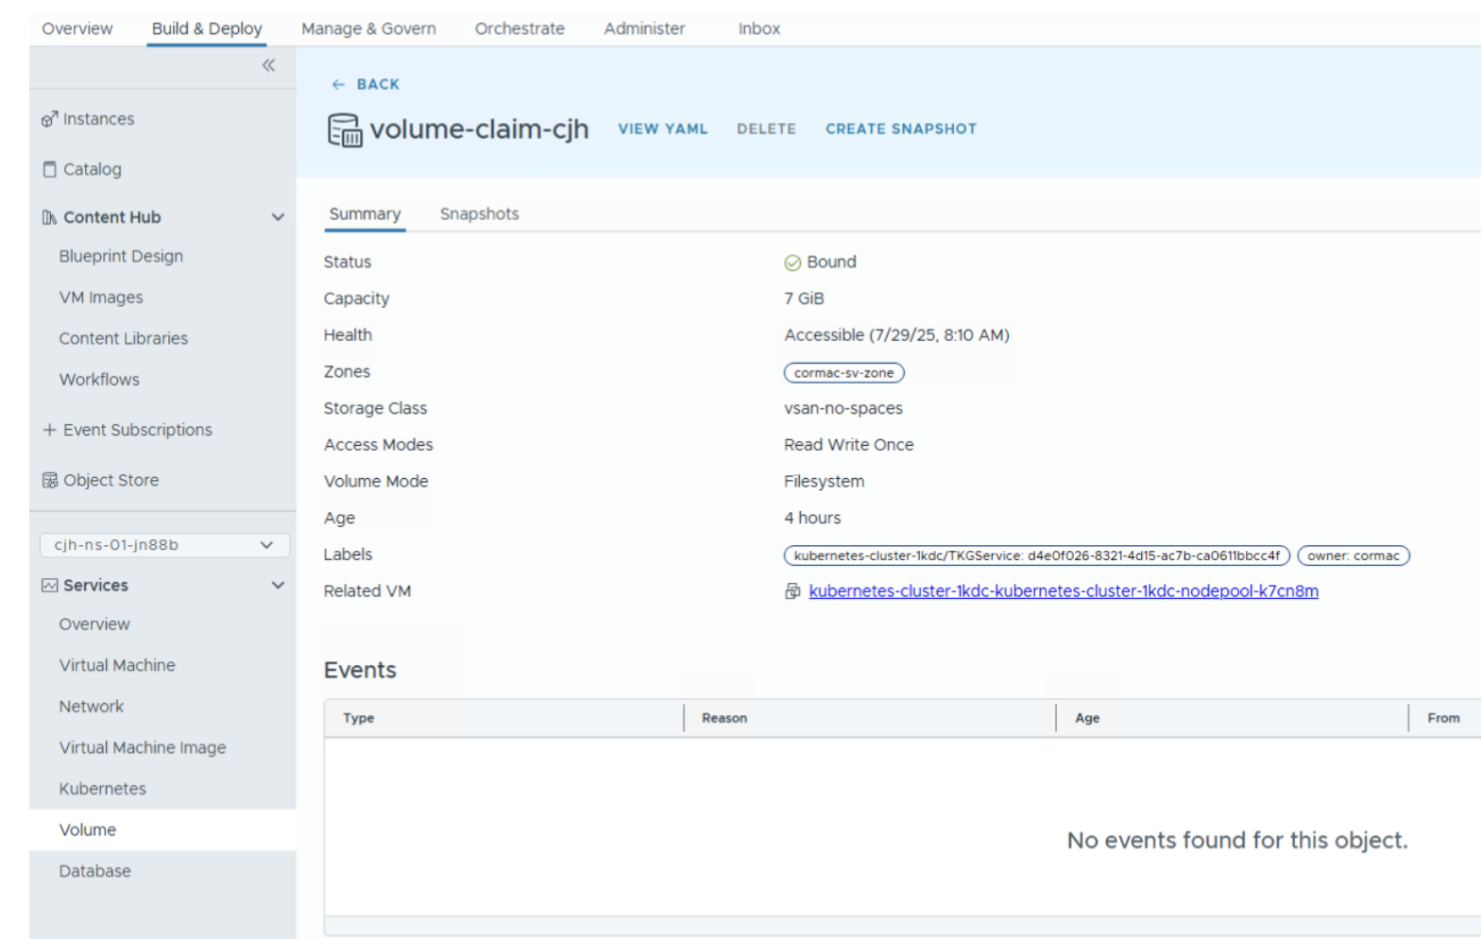Click the Event Subscriptions plus icon
This screenshot has height=939, width=1481.
pyautogui.click(x=49, y=430)
